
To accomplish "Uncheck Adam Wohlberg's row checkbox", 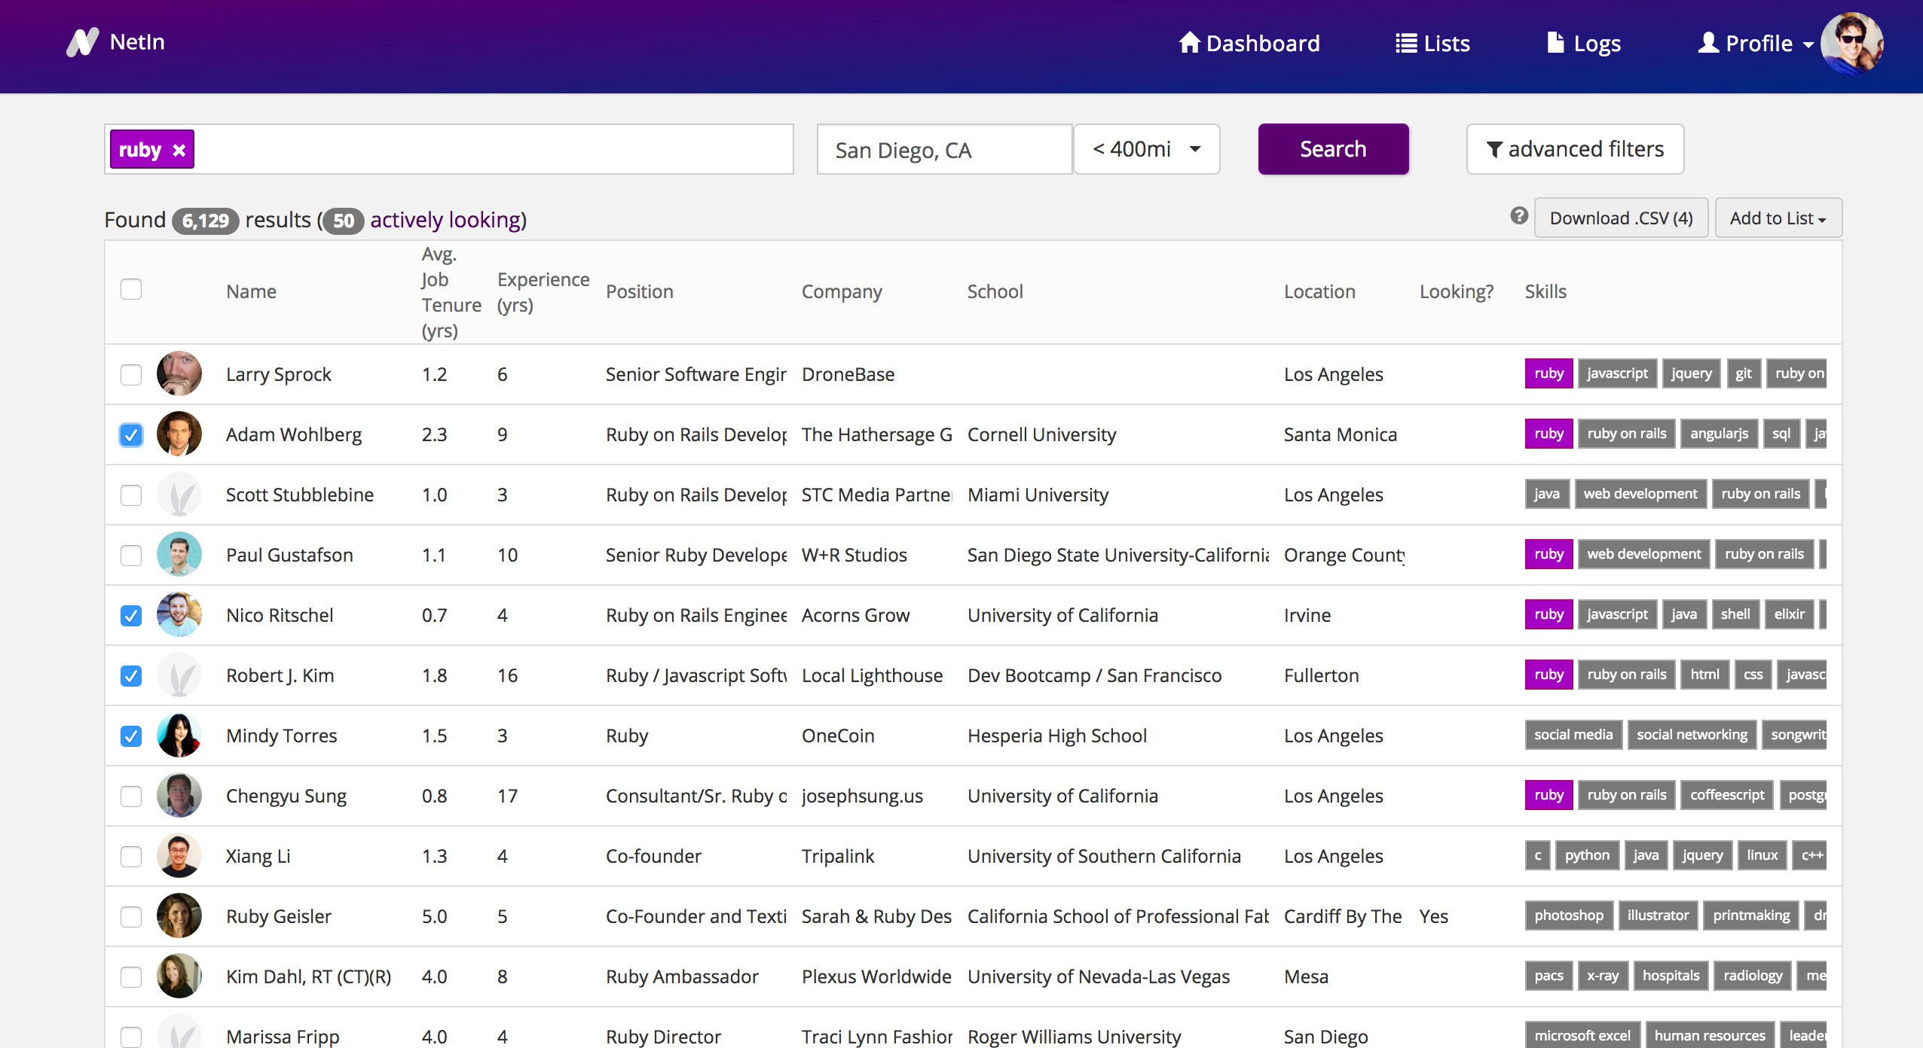I will point(131,434).
